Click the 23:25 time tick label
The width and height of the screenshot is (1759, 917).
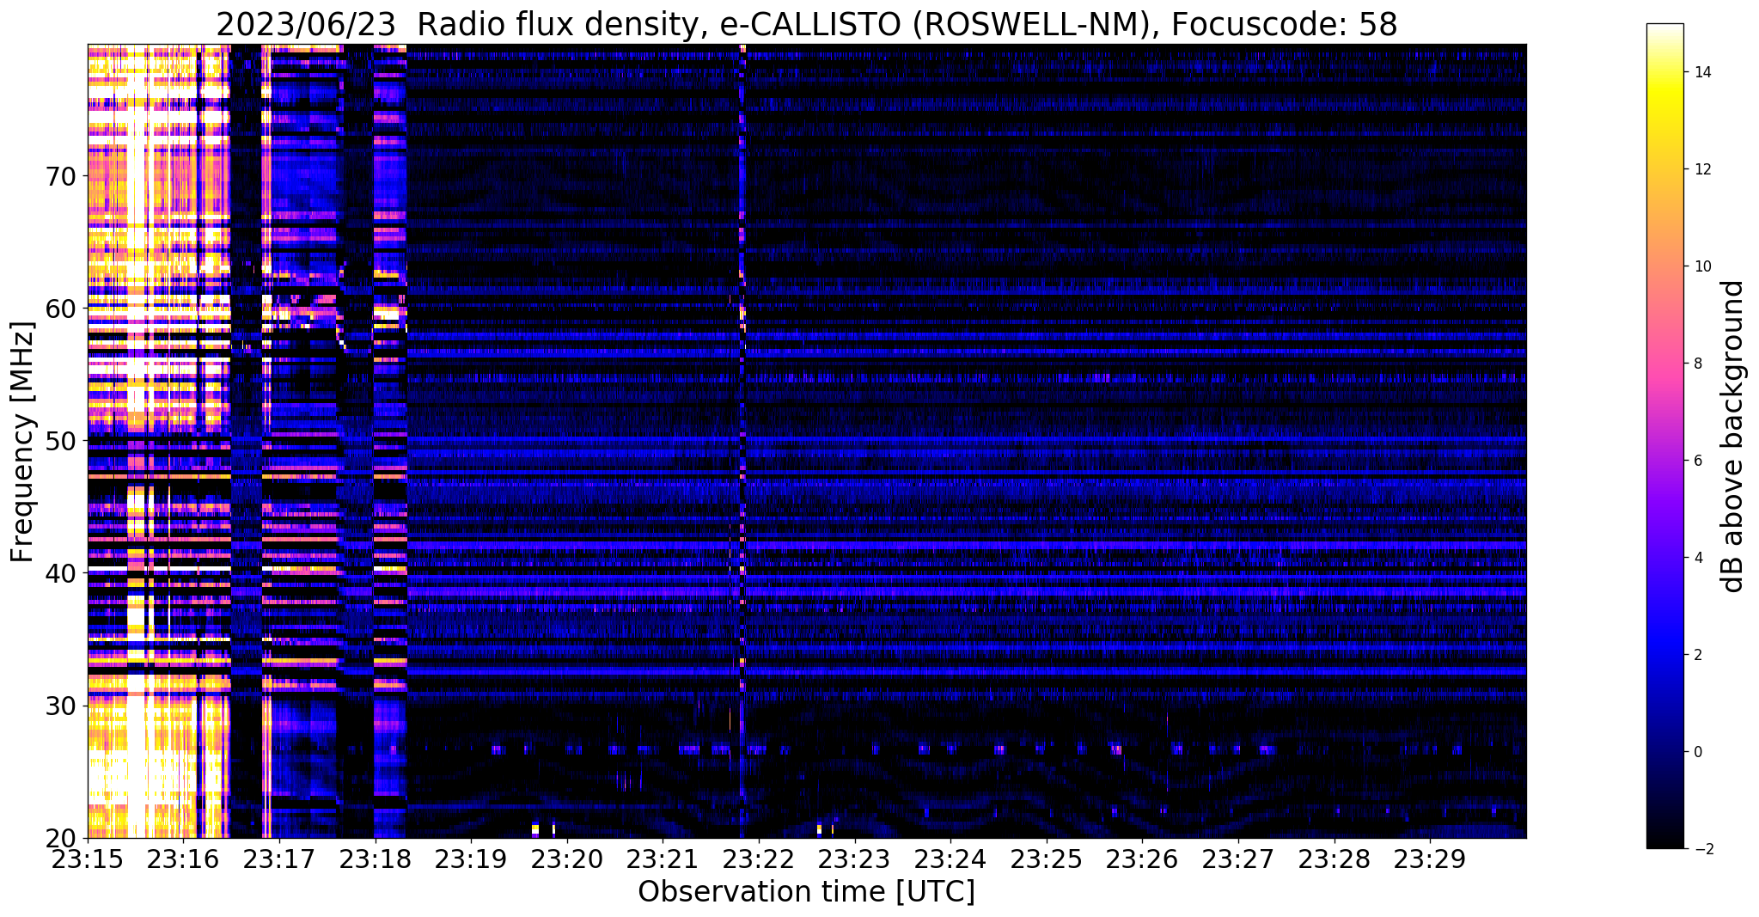click(x=1047, y=859)
